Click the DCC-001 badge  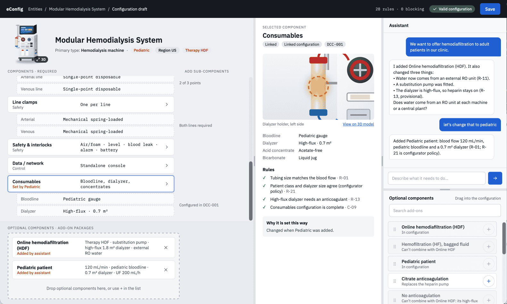click(x=335, y=44)
